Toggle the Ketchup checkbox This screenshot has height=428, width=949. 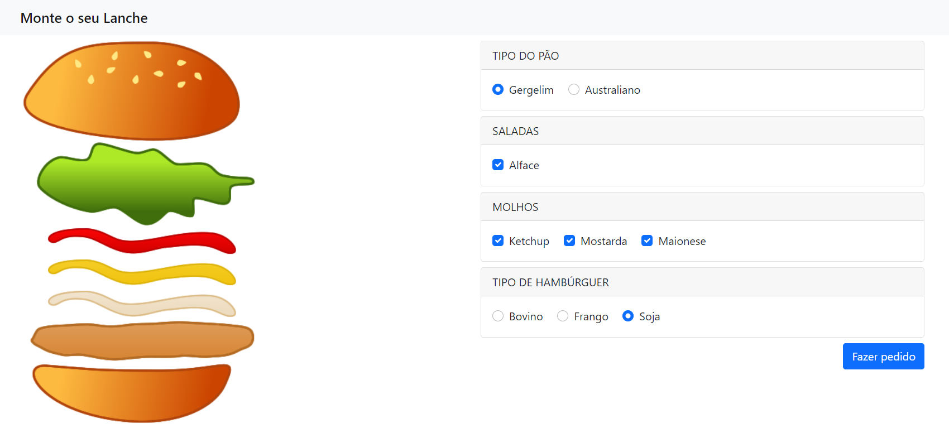[x=498, y=241]
